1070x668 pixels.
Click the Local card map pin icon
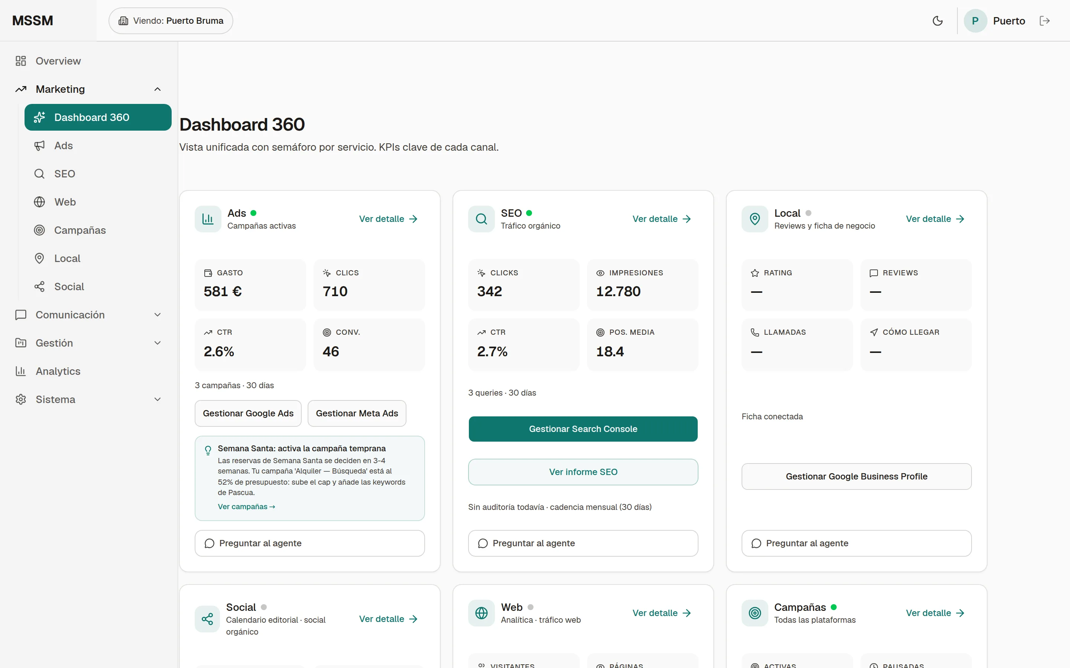pyautogui.click(x=755, y=219)
